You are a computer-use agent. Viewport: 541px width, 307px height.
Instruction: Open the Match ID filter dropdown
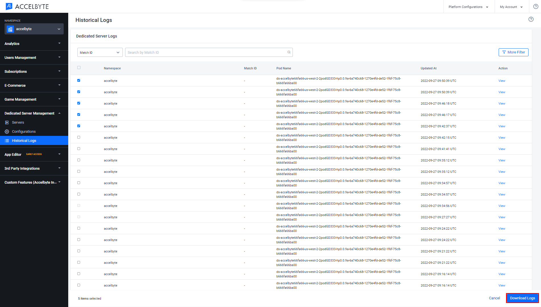[100, 52]
